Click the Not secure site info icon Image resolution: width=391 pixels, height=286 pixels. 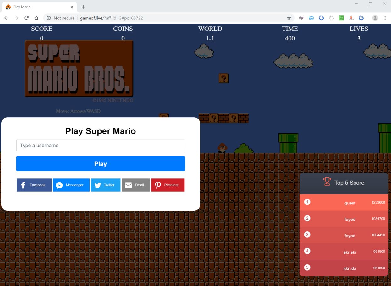click(49, 18)
